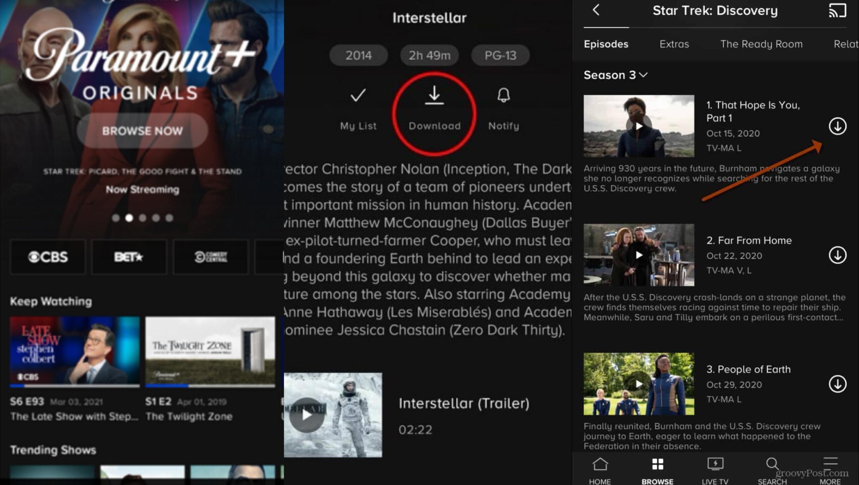Screen dimensions: 859x485
Task: Open the BET brand tile
Action: click(x=129, y=257)
